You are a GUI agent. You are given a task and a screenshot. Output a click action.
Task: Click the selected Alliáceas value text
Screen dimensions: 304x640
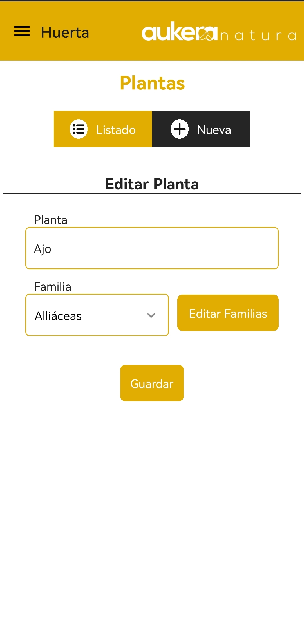(x=58, y=316)
